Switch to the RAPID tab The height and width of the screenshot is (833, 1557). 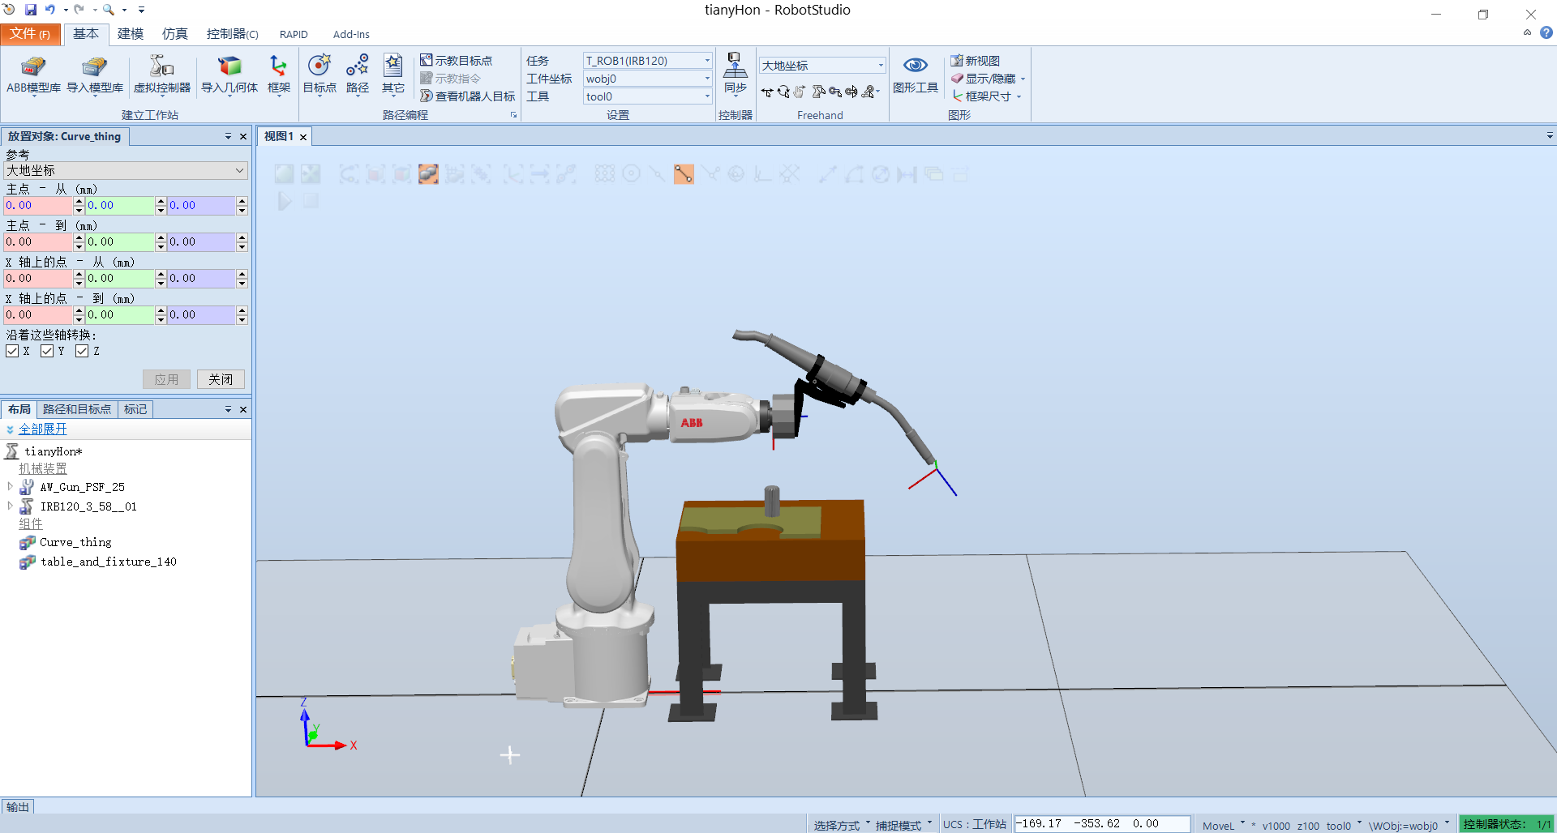(294, 34)
